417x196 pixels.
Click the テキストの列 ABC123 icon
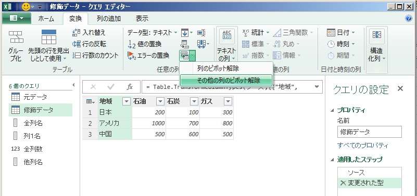pos(226,36)
